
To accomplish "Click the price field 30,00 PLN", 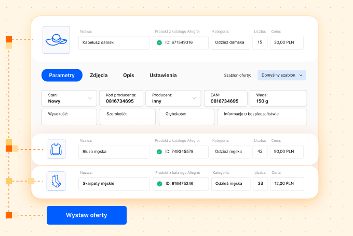I will (287, 42).
